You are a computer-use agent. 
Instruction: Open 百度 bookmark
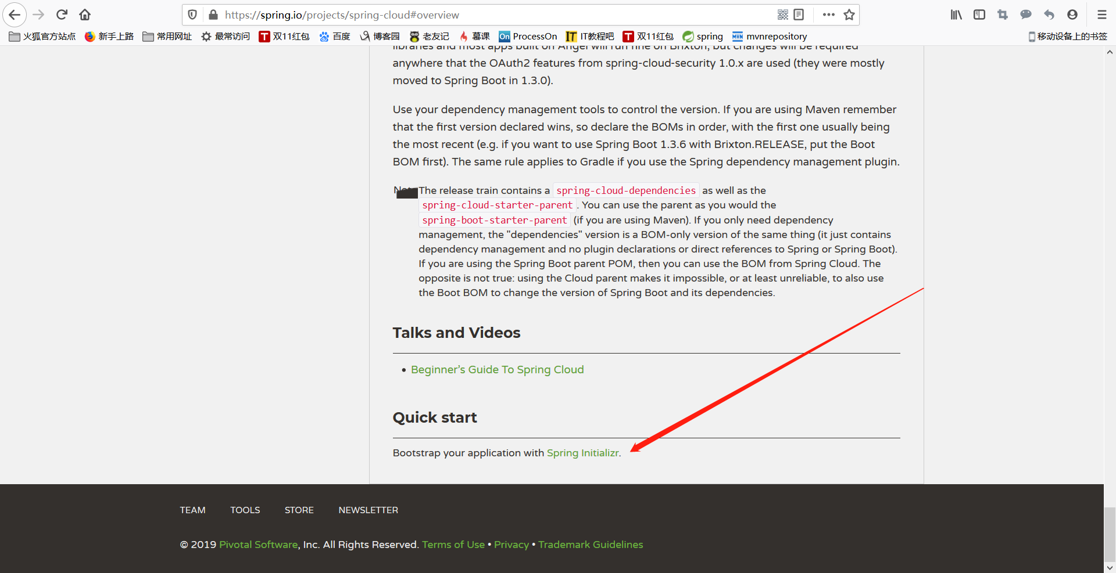click(335, 37)
